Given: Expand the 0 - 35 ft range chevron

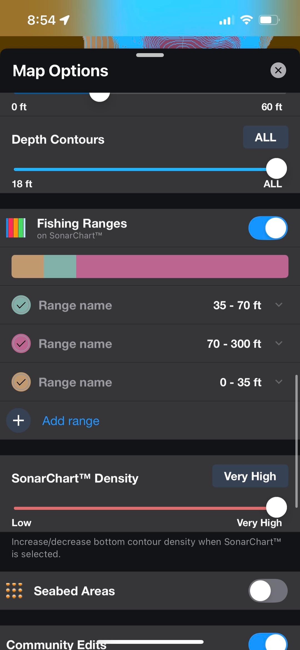Looking at the screenshot, I should (x=279, y=382).
